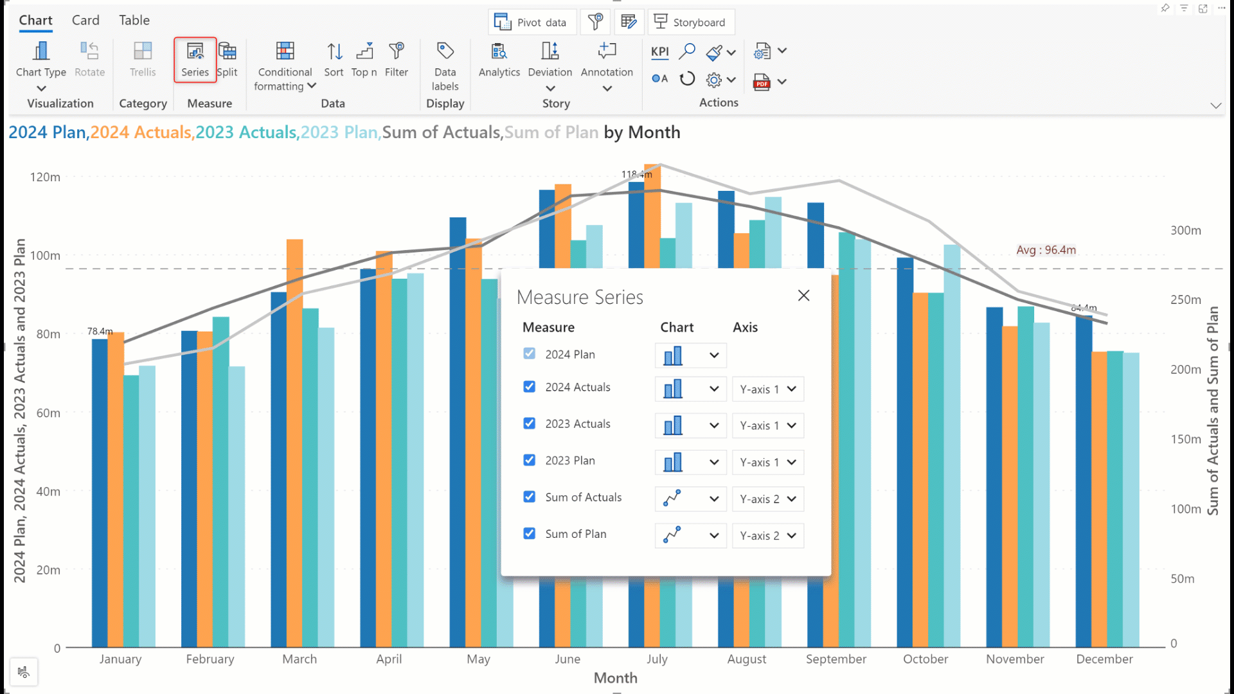Switch to the Card tab
1234x694 pixels.
[85, 20]
